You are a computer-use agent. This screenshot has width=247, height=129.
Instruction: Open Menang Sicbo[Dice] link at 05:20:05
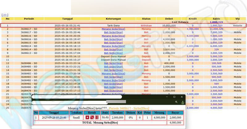point(113,36)
